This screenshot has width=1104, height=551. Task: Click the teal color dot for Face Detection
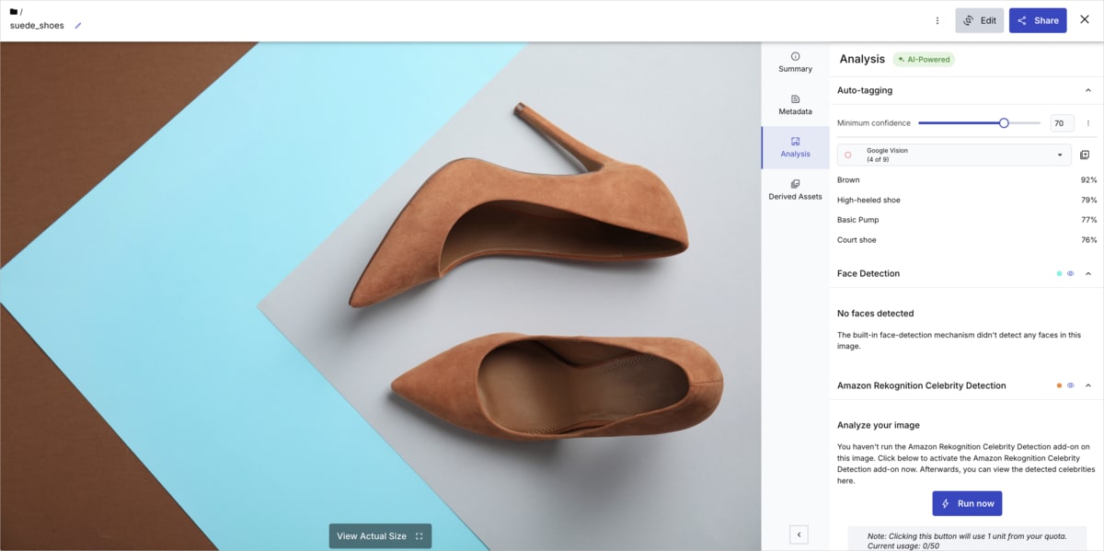tap(1060, 273)
